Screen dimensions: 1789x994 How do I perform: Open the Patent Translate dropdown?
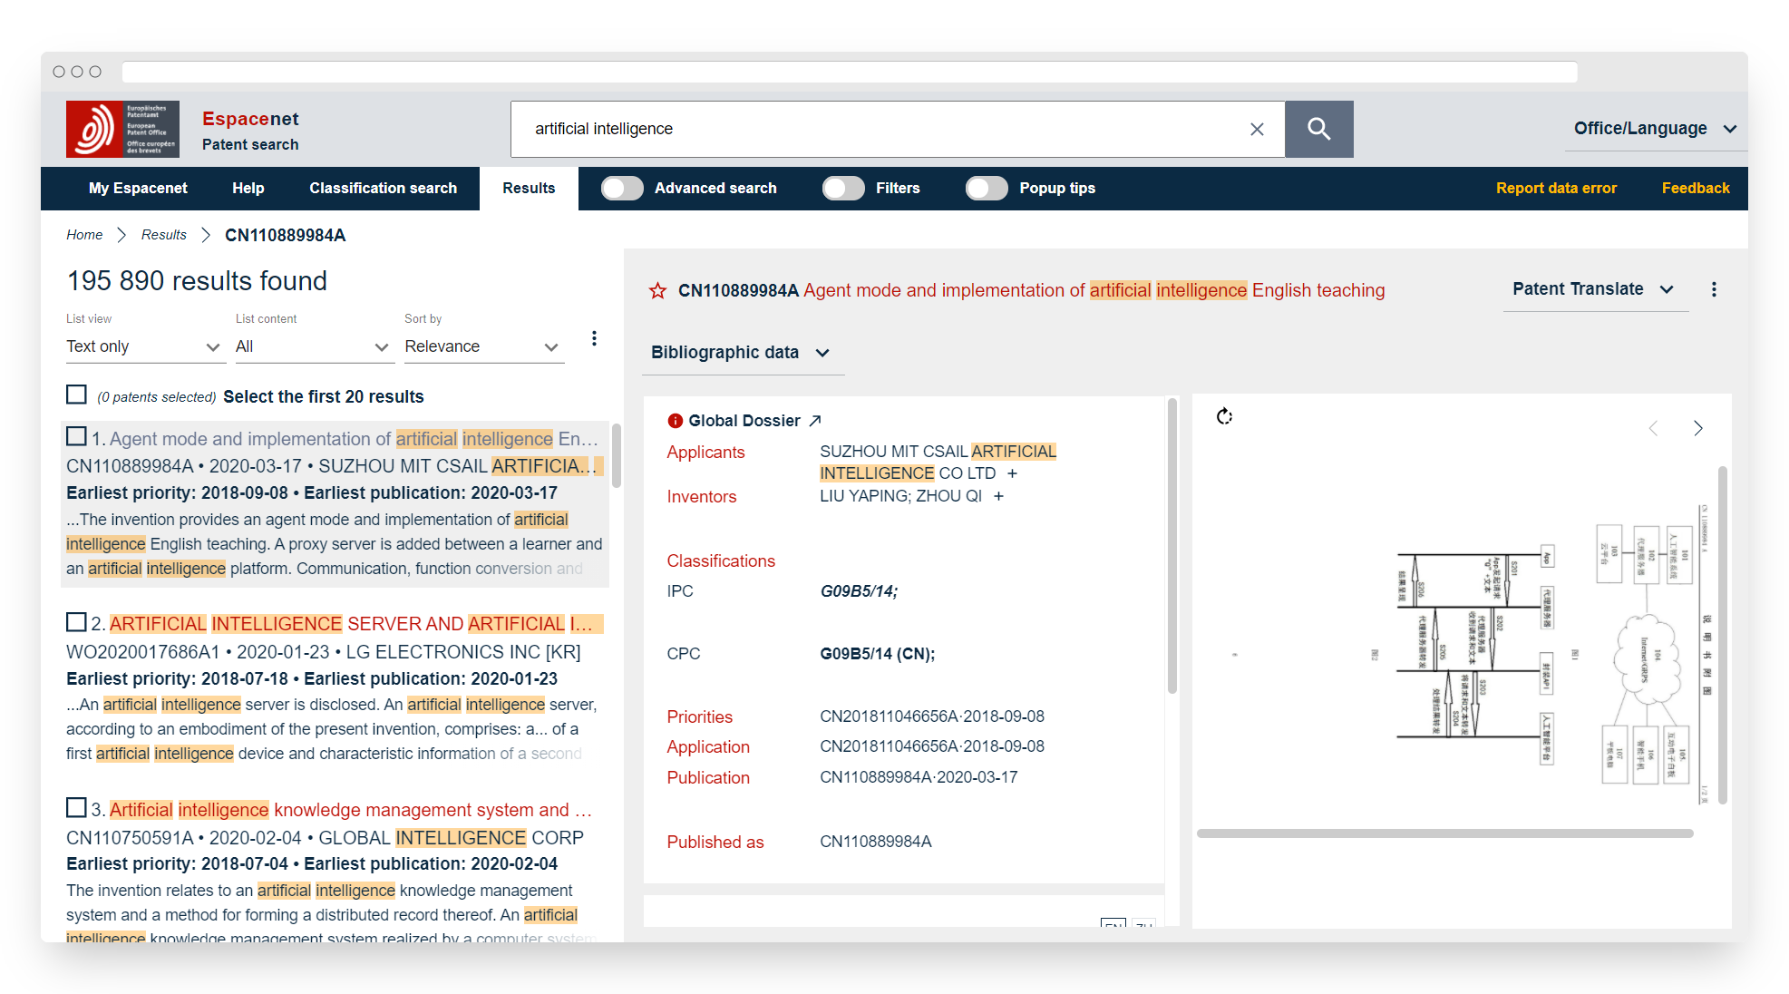click(x=1592, y=289)
